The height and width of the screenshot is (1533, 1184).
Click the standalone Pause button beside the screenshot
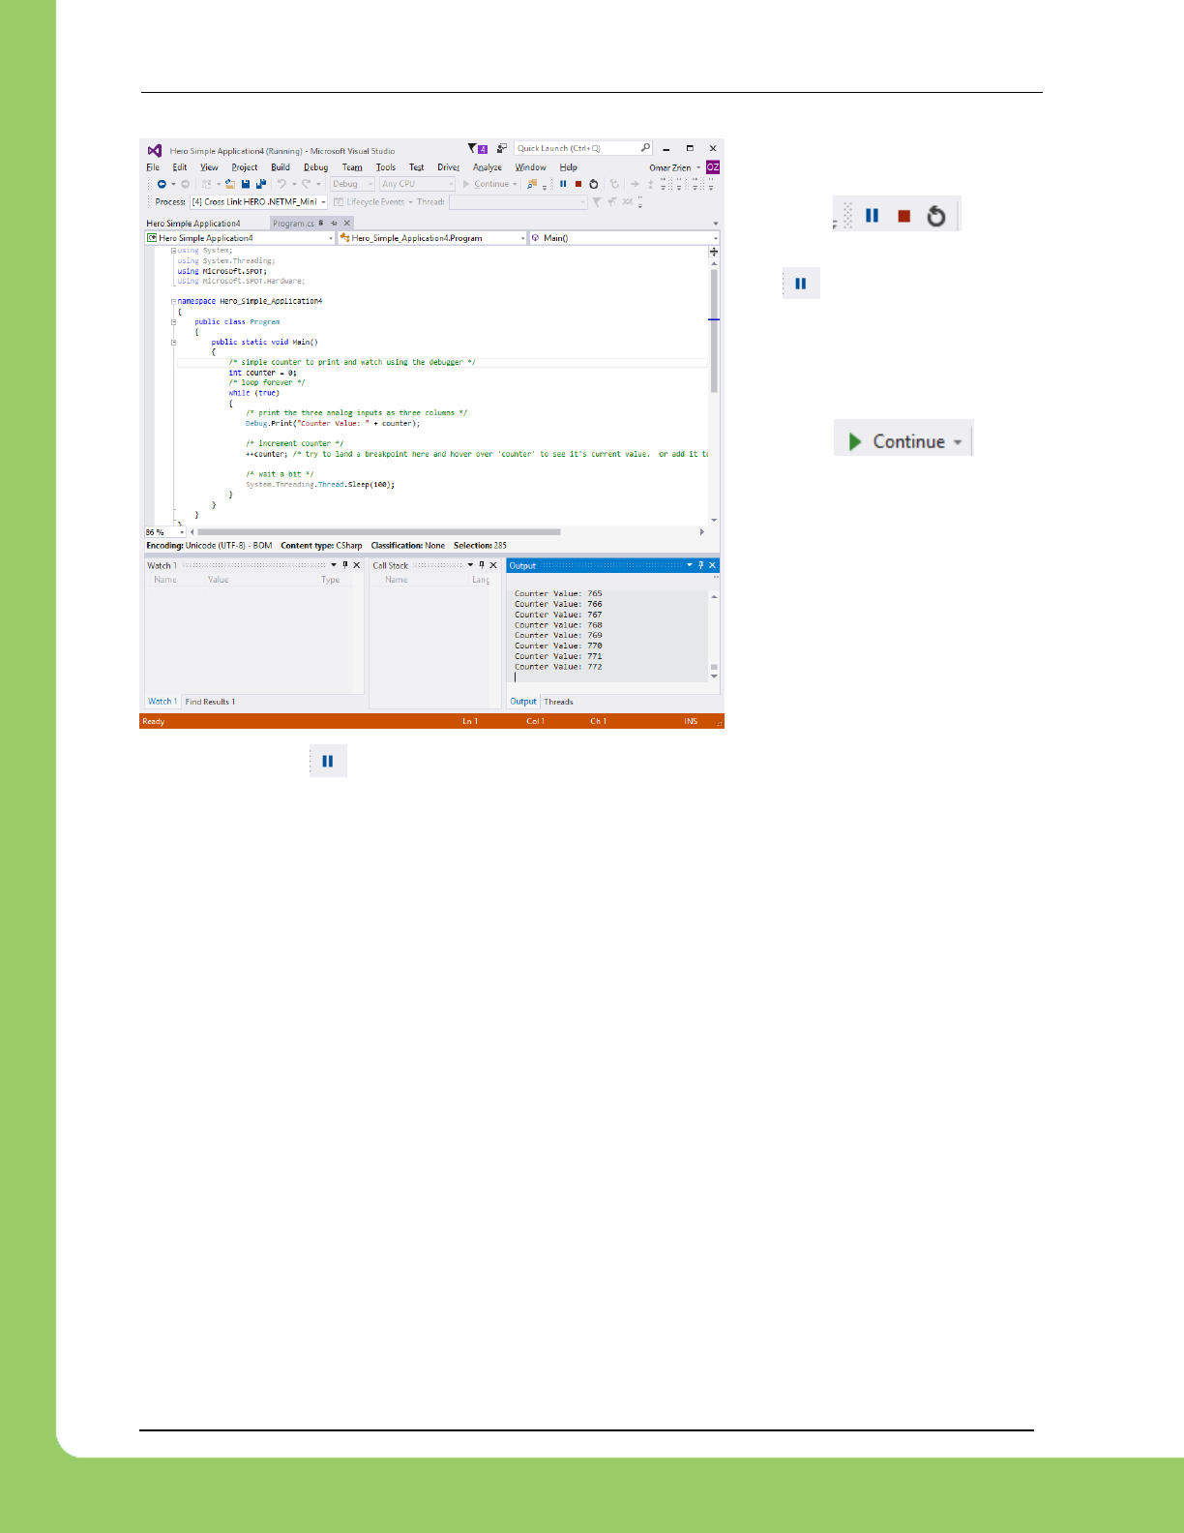[x=801, y=284]
